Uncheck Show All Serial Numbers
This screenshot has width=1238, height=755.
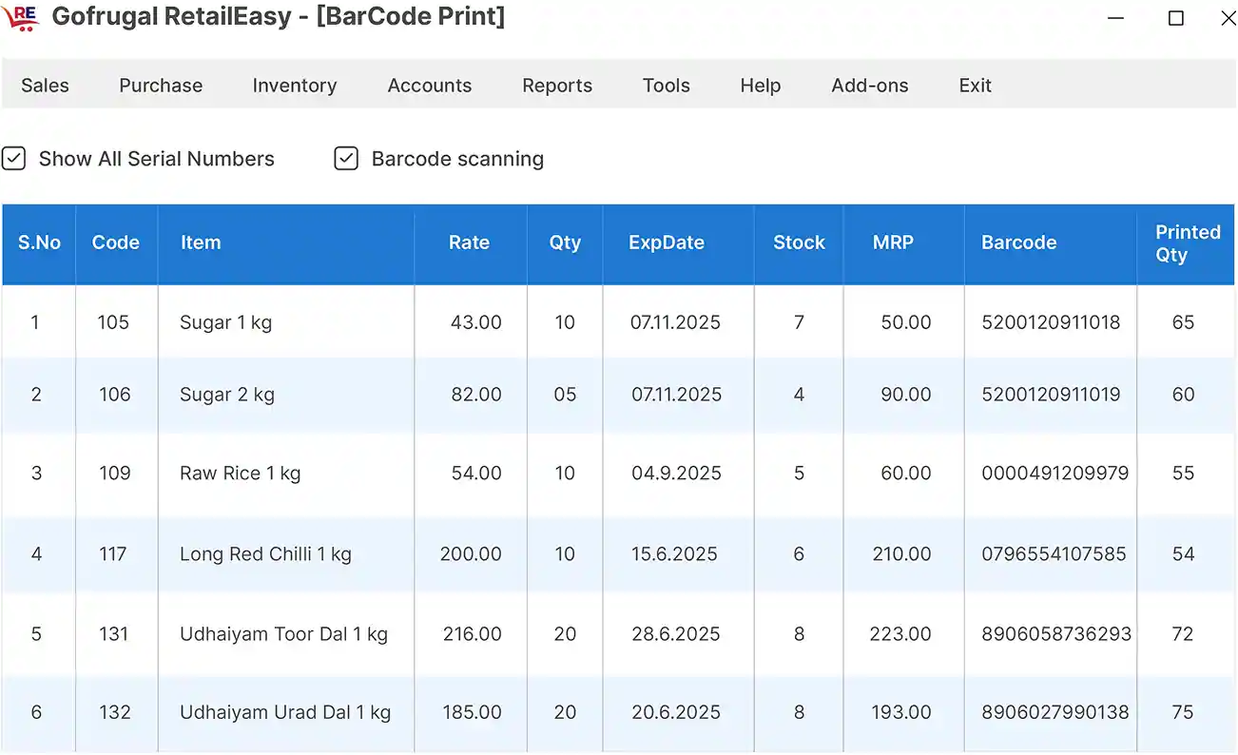tap(14, 158)
